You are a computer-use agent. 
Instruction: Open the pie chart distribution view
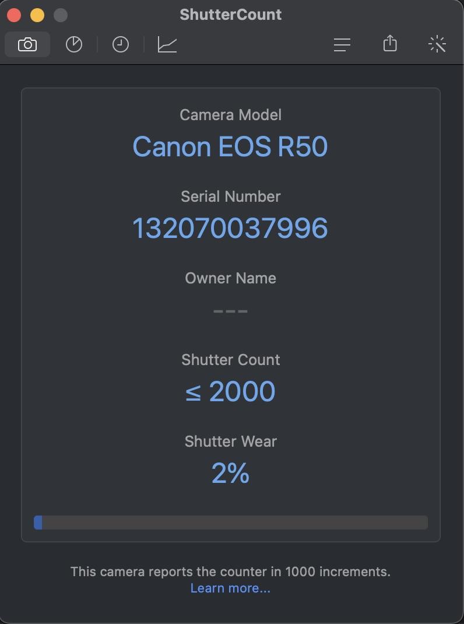(74, 44)
